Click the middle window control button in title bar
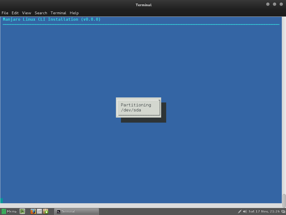 point(275,4)
